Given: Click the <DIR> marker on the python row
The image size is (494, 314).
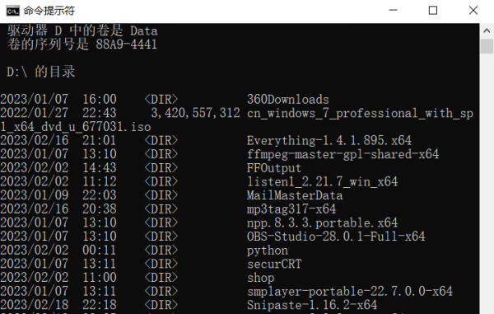Looking at the screenshot, I should click(161, 251).
